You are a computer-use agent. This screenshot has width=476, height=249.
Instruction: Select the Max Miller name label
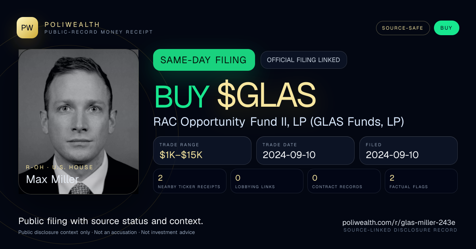point(52,179)
